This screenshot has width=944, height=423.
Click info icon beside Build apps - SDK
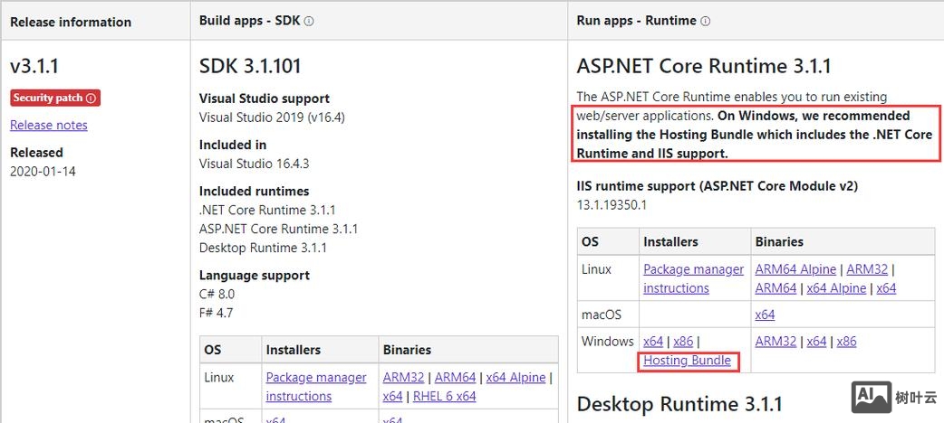[309, 21]
